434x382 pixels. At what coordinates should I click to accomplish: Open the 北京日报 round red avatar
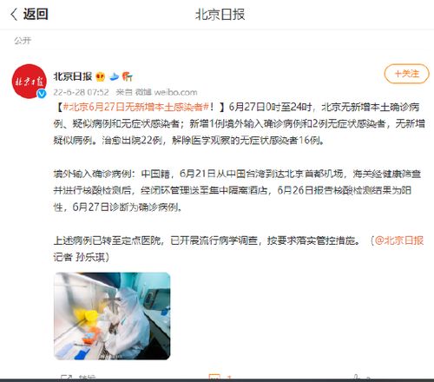tap(30, 82)
